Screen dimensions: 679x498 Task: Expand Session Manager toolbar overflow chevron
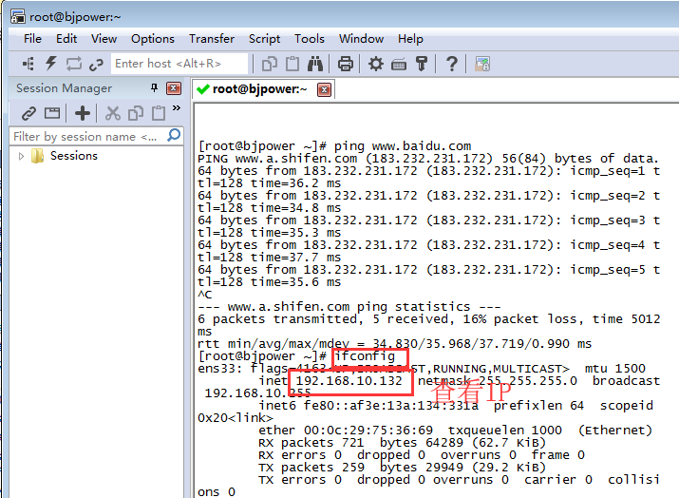(177, 109)
